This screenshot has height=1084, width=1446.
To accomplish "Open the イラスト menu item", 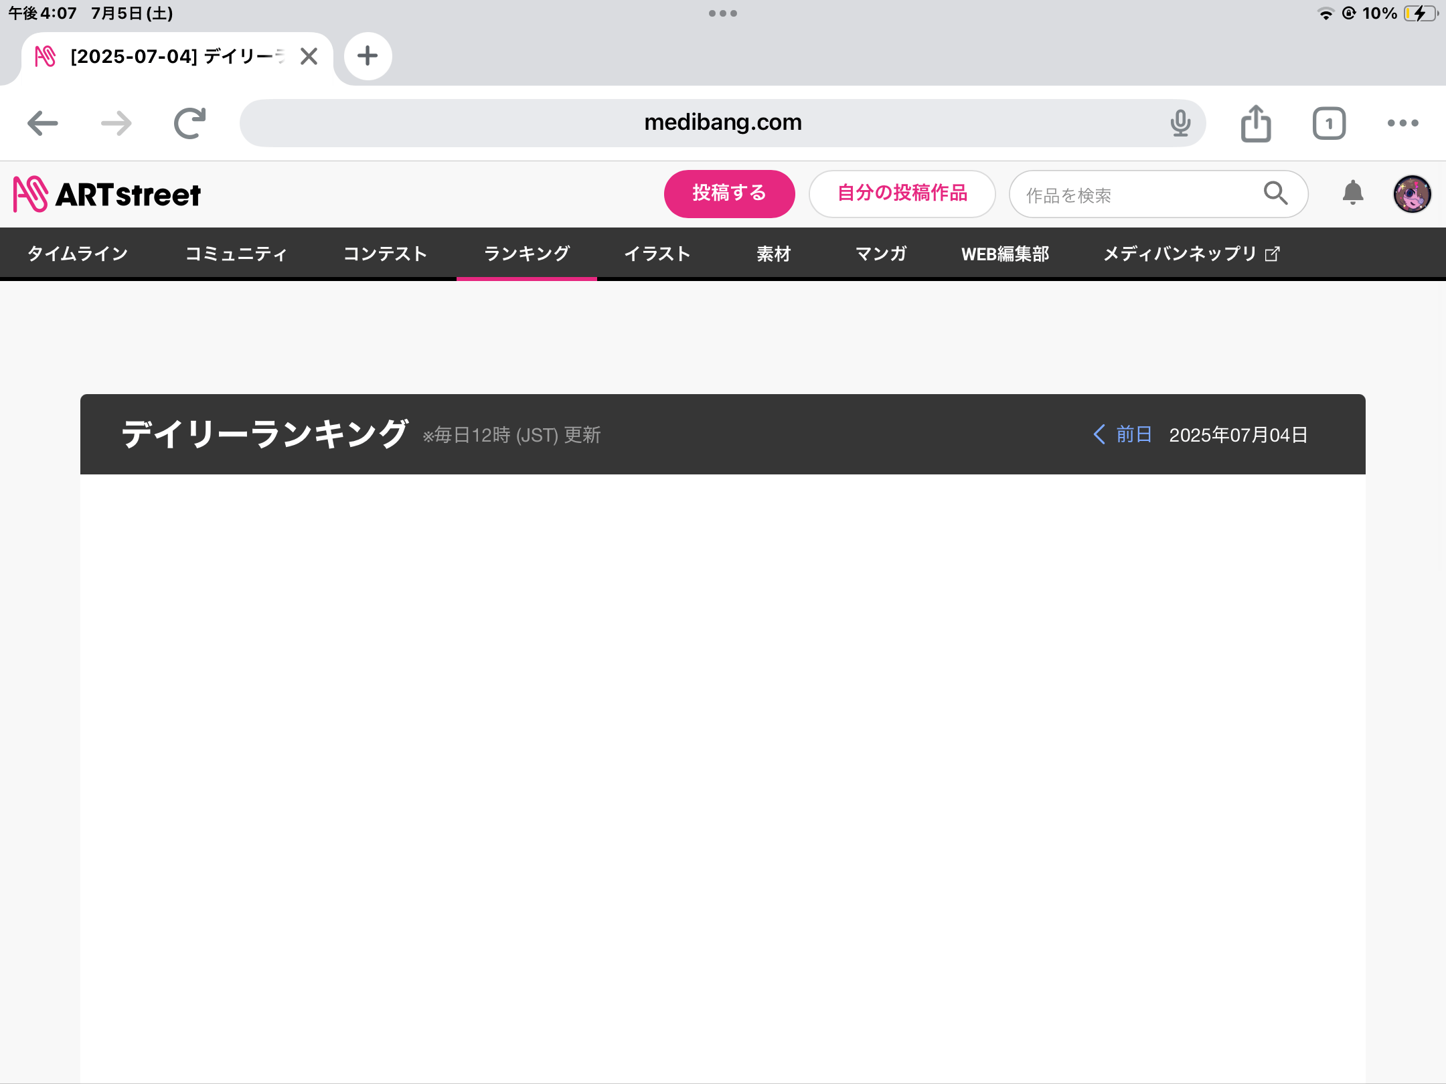I will point(657,254).
